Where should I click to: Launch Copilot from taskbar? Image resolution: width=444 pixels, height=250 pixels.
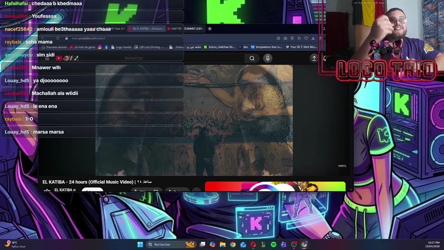(212, 244)
